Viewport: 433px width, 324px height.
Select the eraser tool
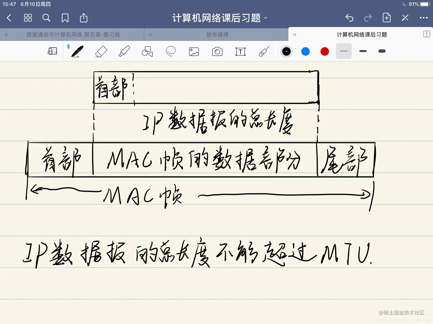pyautogui.click(x=101, y=51)
